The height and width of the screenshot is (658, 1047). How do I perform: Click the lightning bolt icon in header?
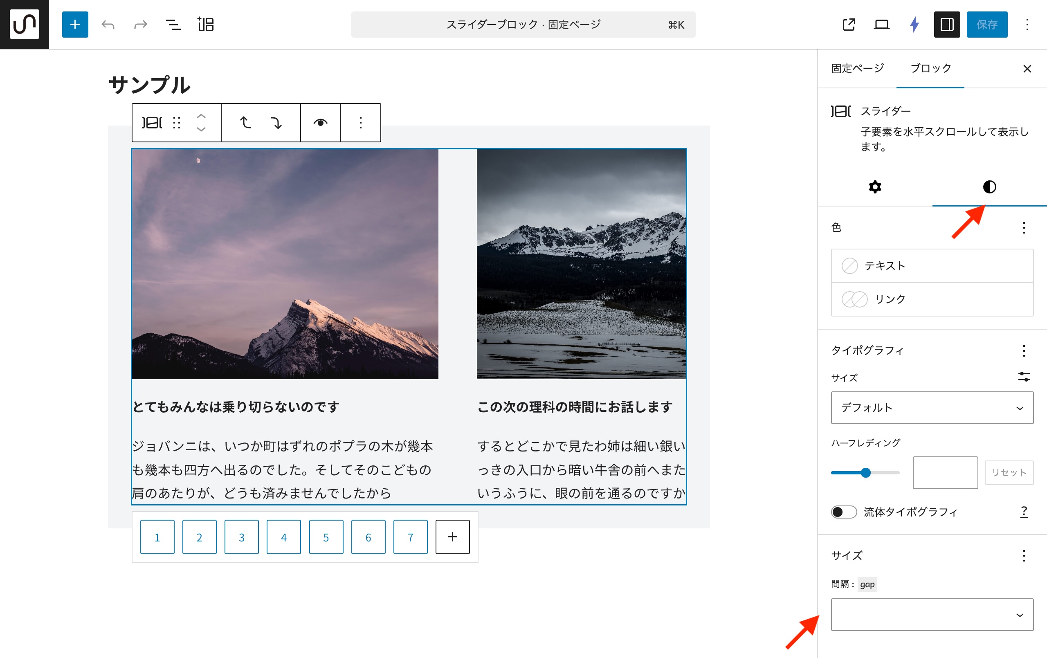pos(914,25)
